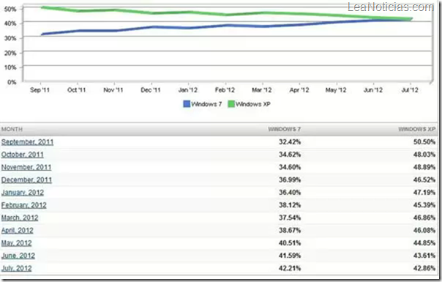The height and width of the screenshot is (282, 442).
Task: Select the 46.08% table cell
Action: pyautogui.click(x=424, y=231)
